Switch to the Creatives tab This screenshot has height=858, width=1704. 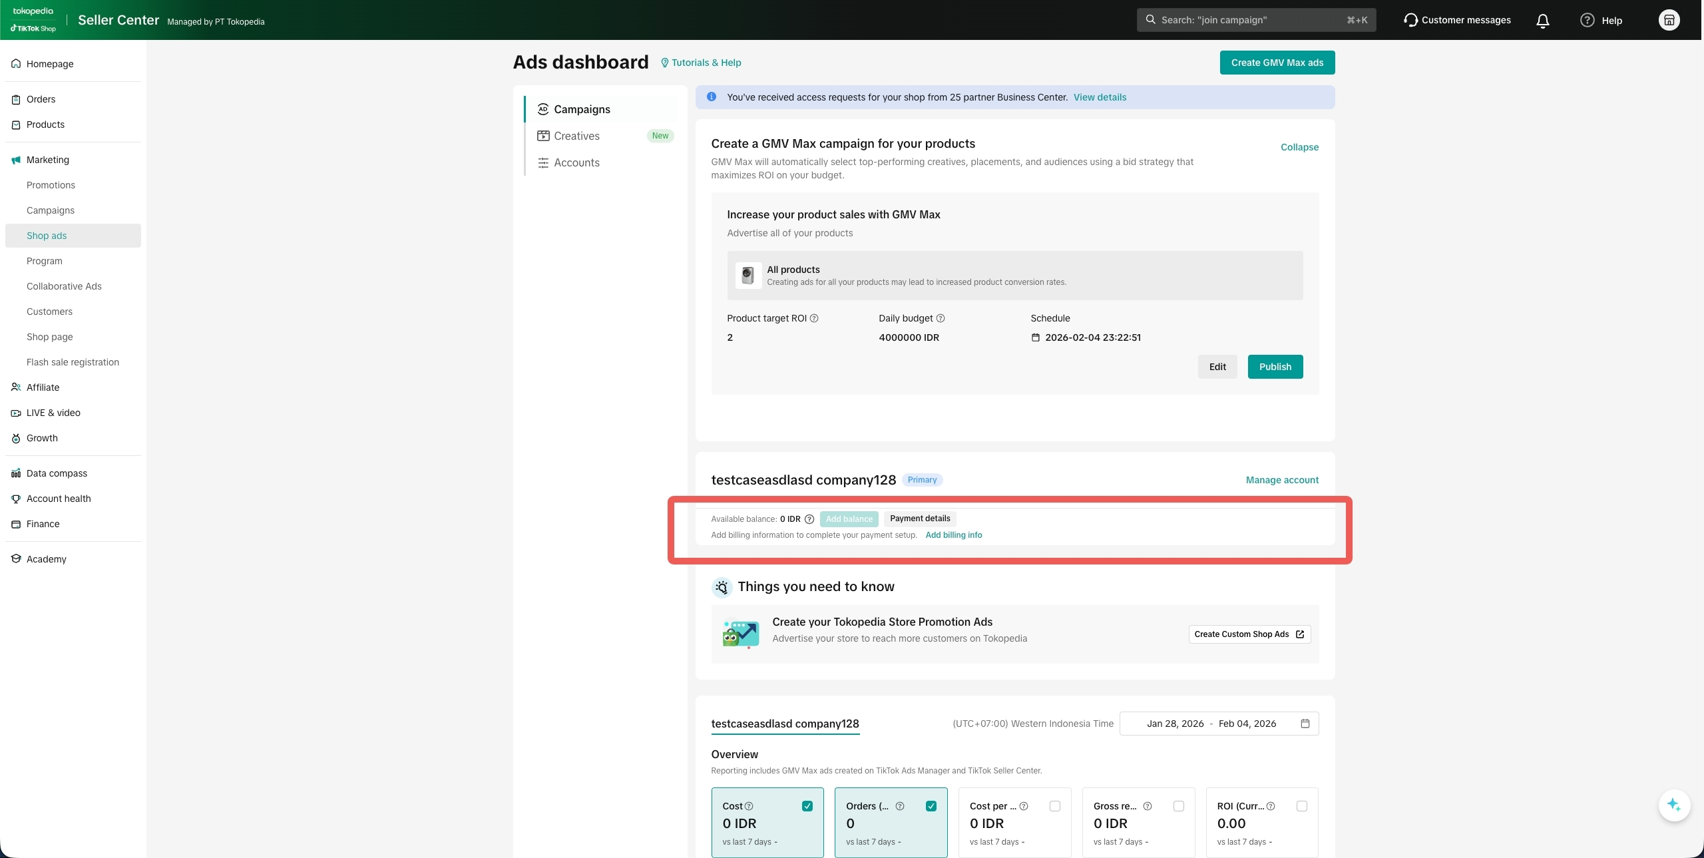click(576, 136)
